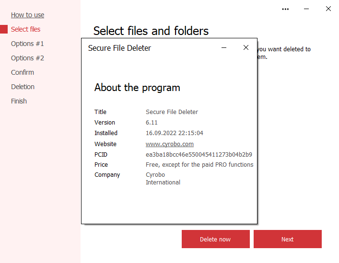339x263 pixels.
Task: Click the Cyrobo International company value
Action: (163, 178)
